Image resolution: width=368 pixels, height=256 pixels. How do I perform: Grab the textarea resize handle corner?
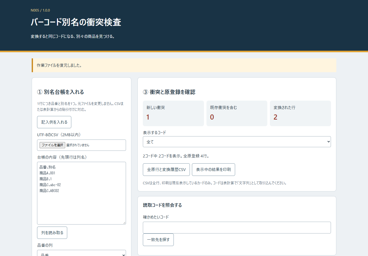[124, 223]
